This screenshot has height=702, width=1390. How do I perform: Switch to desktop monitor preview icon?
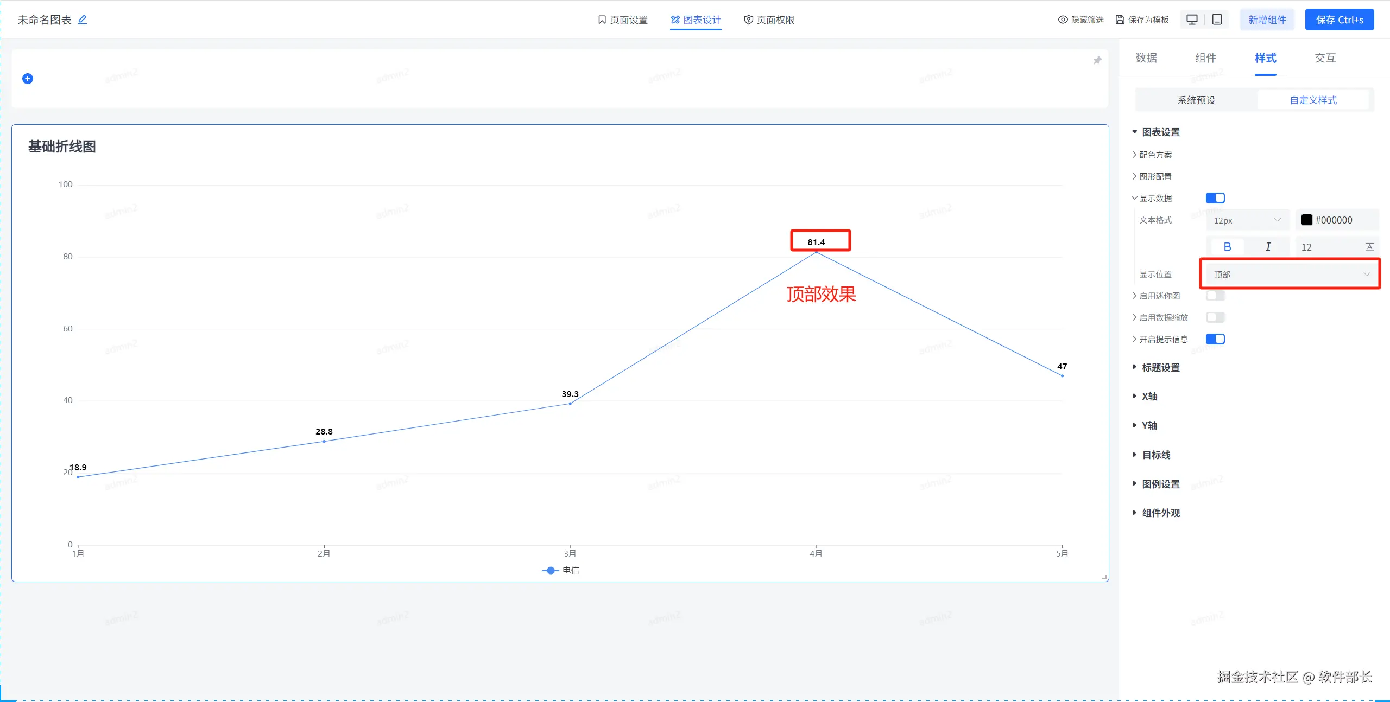(x=1192, y=20)
